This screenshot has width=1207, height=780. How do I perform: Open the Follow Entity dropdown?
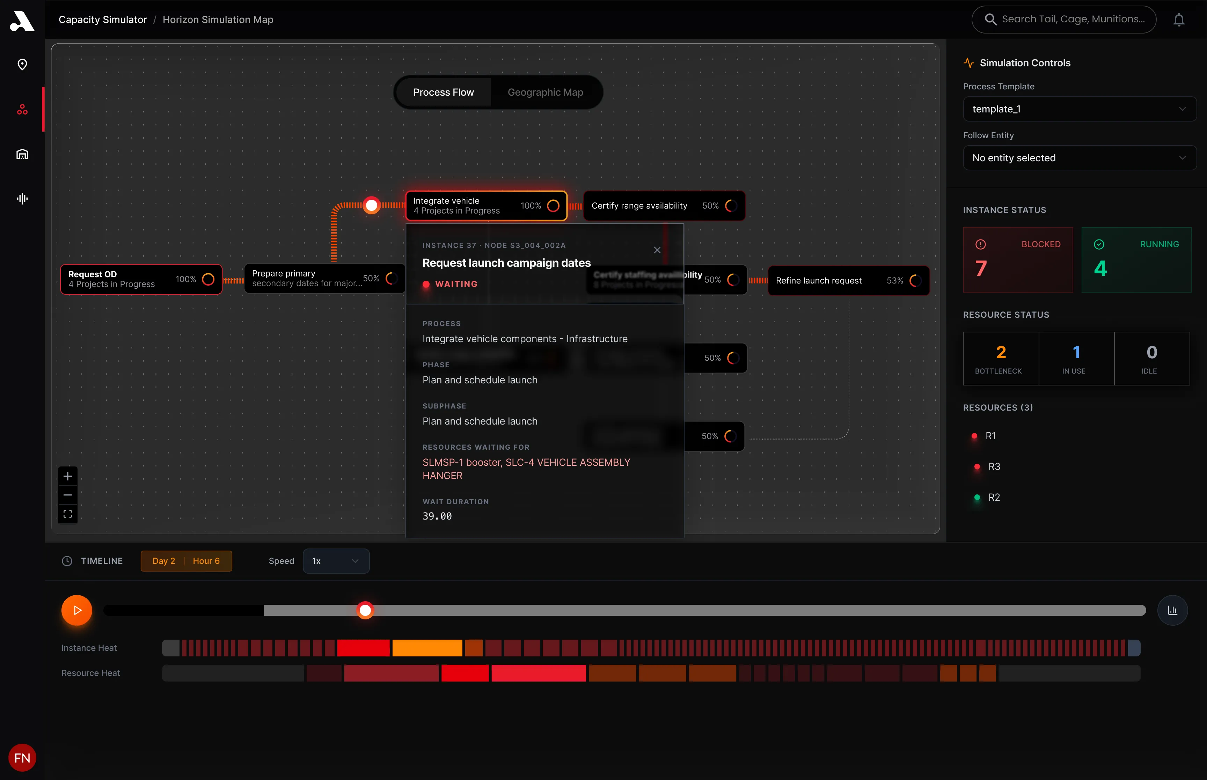1080,158
